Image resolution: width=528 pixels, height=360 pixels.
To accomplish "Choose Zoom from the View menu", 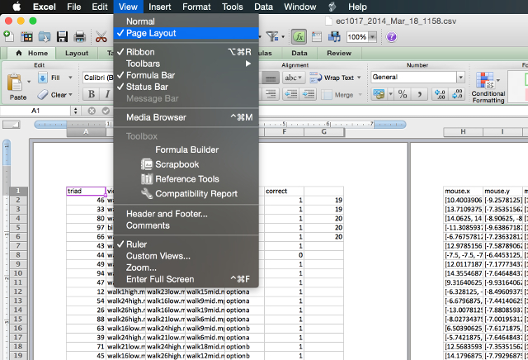I will (186, 268).
